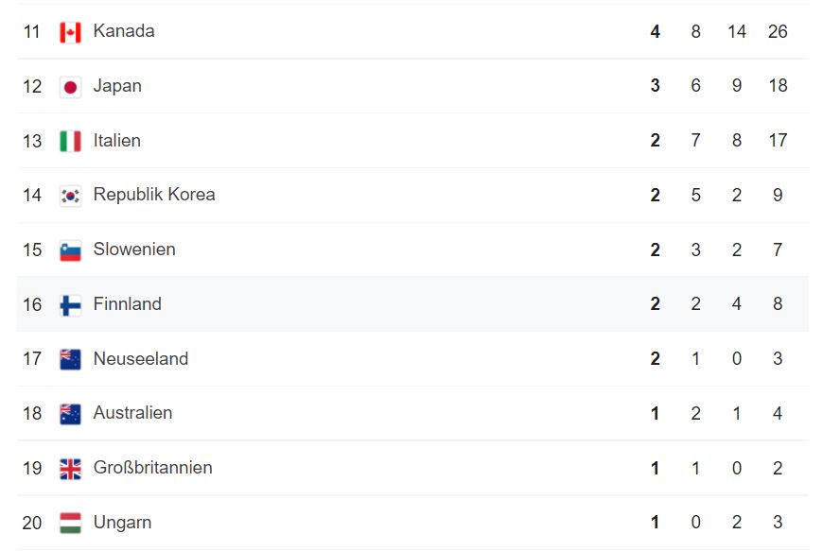Click the New Zealand flag icon
This screenshot has width=823, height=551.
pyautogui.click(x=70, y=359)
